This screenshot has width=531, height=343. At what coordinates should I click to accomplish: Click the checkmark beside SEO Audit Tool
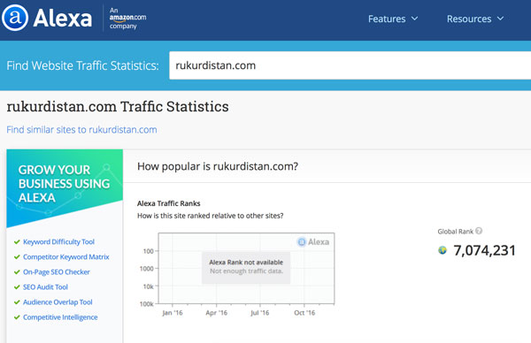(x=17, y=287)
